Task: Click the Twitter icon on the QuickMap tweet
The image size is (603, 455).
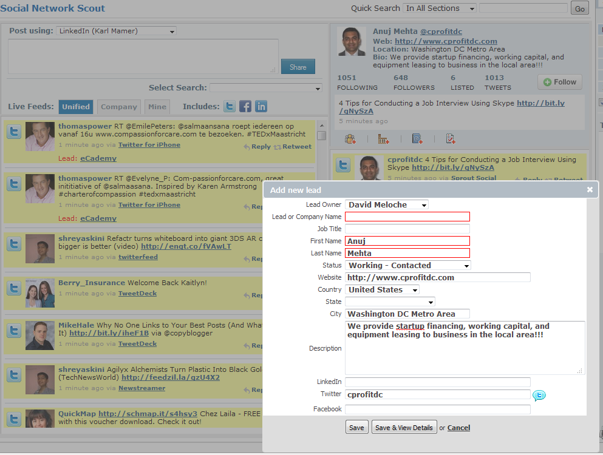Action: pos(14,419)
